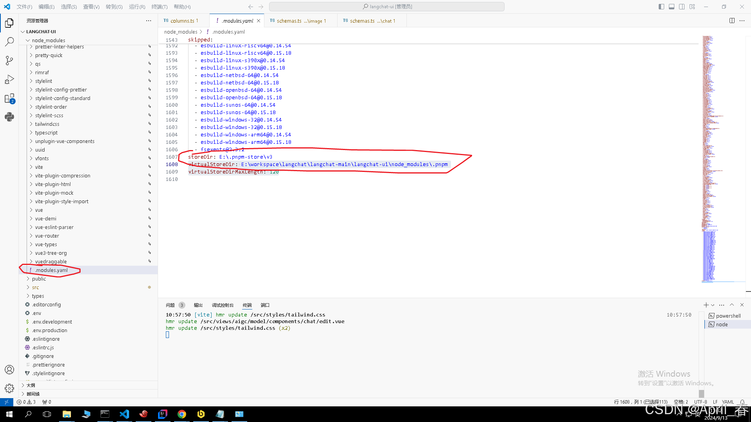Open explorer panel more actions menu
Screen dimensions: 751x422
[149, 21]
